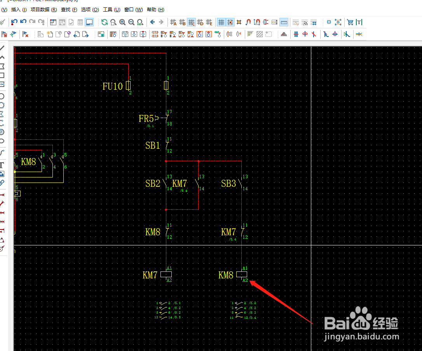Click the refresh/redraw view icon
The height and width of the screenshot is (351, 422).
[x=105, y=22]
